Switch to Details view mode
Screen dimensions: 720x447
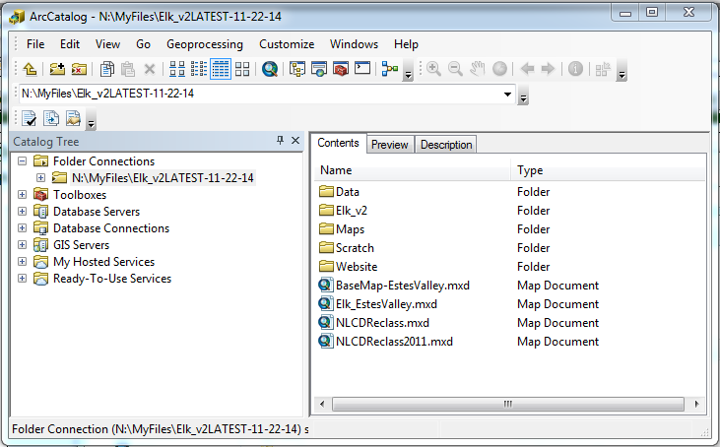point(221,69)
